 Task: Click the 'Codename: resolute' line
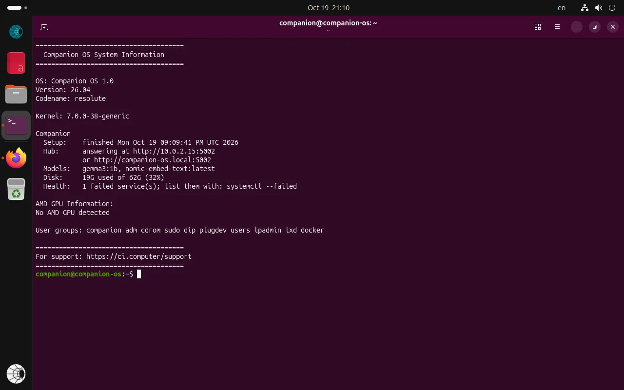click(71, 98)
